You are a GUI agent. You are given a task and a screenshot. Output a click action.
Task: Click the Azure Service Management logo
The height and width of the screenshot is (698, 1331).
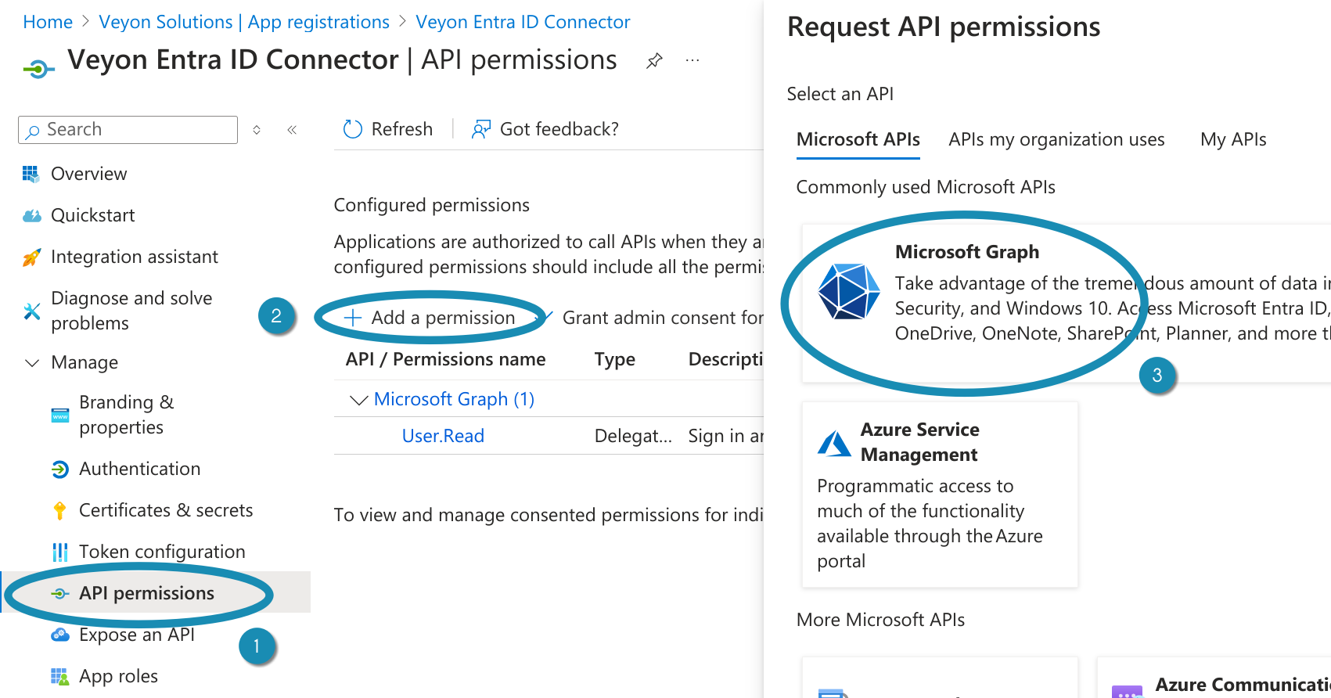(834, 443)
